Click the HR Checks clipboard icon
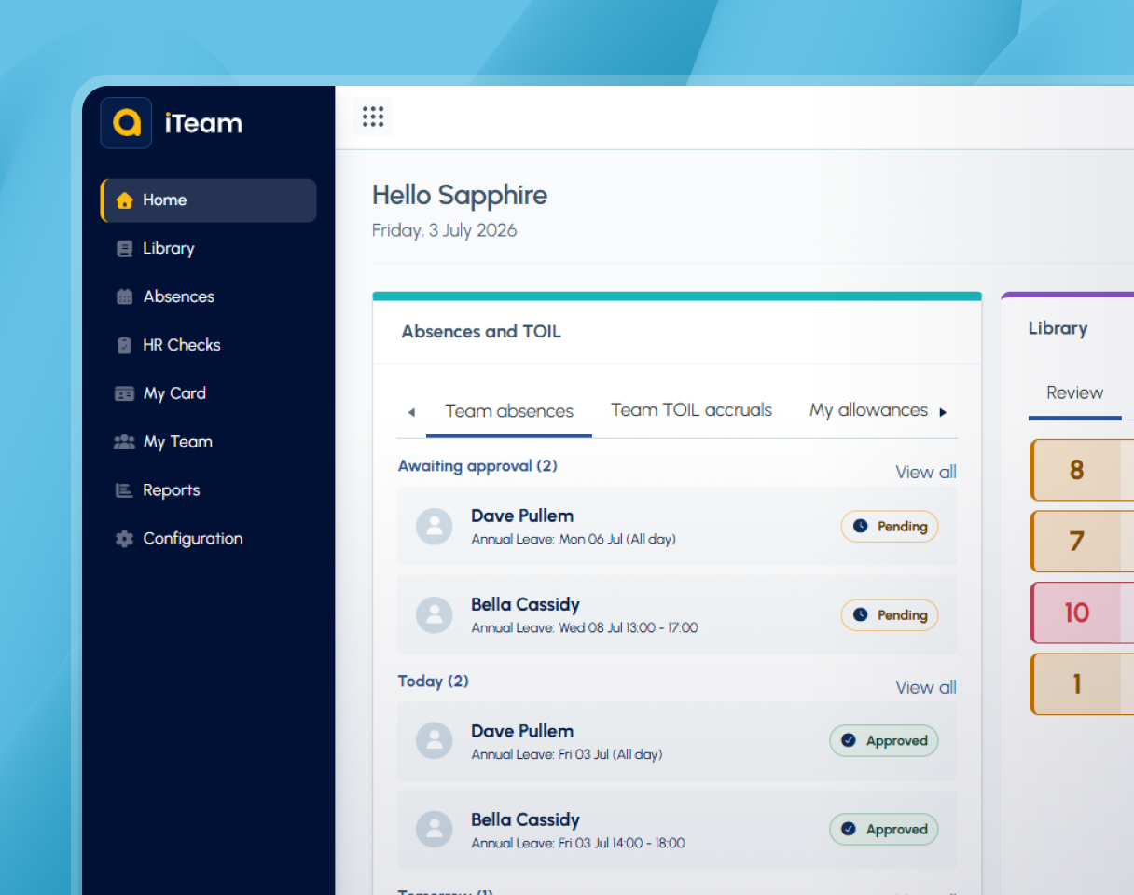 coord(124,345)
